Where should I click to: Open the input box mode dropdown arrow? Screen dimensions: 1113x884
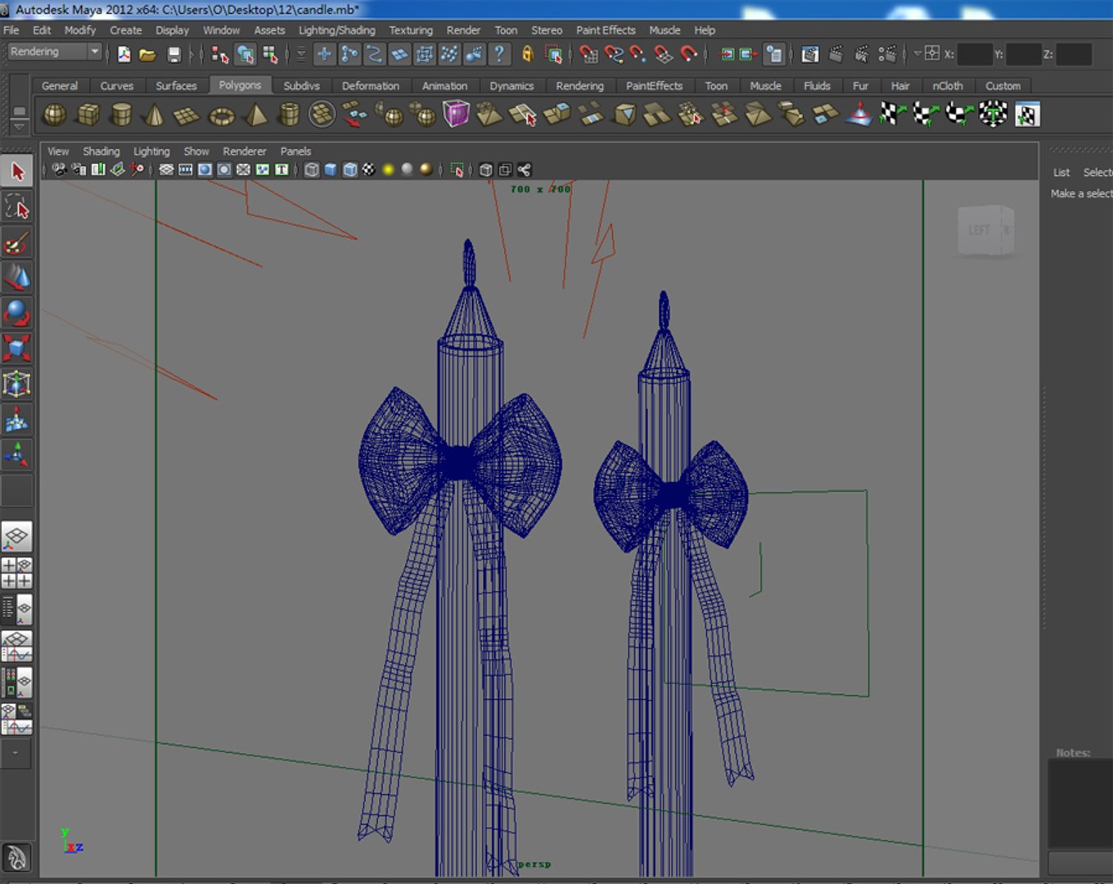pyautogui.click(x=917, y=54)
